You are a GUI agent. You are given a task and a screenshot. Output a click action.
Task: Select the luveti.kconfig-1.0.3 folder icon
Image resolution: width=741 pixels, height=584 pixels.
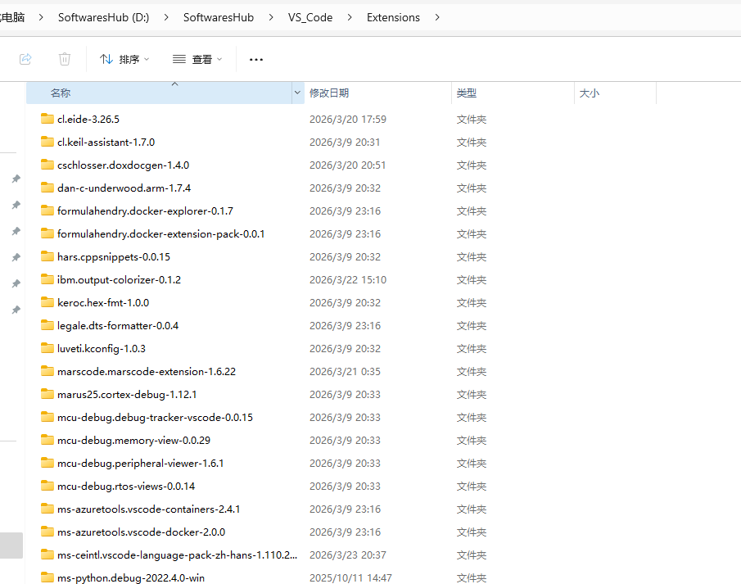click(x=47, y=348)
